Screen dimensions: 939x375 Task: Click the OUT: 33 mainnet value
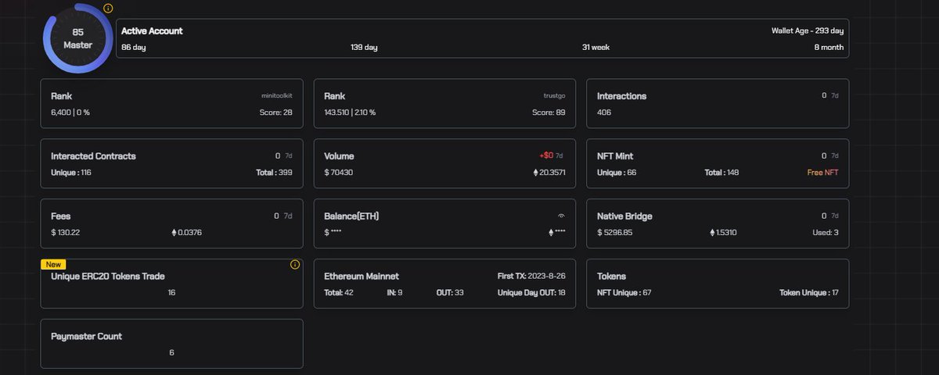[x=450, y=293]
